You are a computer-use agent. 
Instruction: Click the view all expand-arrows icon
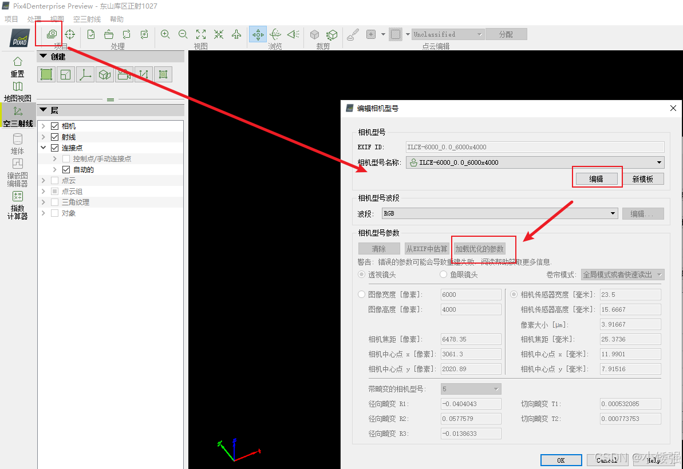point(201,34)
